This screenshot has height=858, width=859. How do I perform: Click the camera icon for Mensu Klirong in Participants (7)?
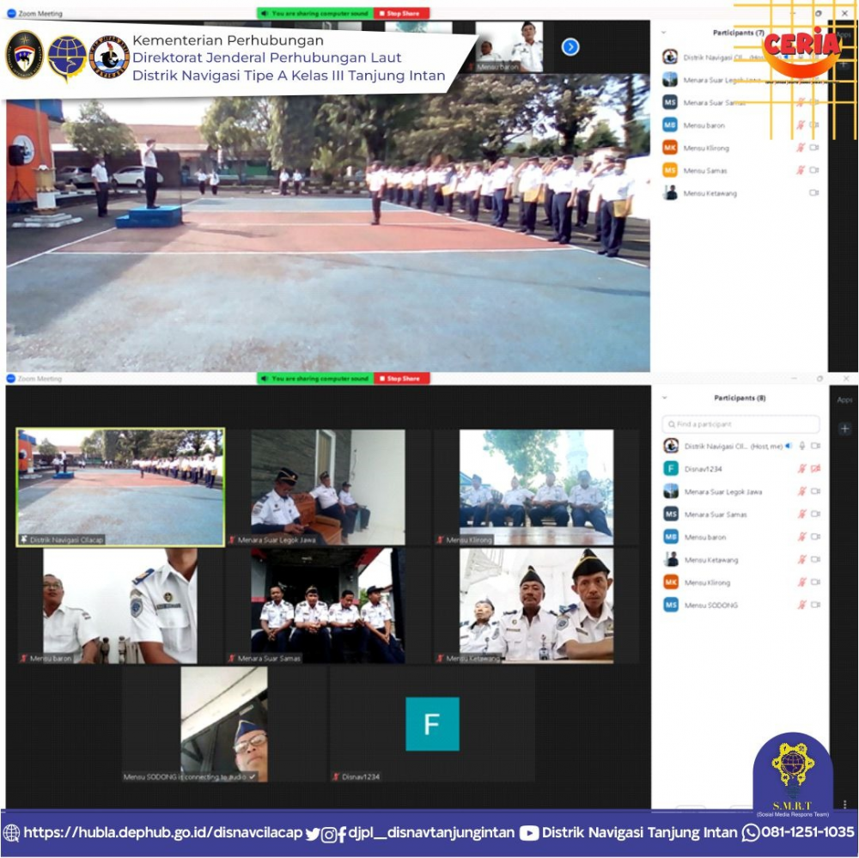click(x=814, y=148)
